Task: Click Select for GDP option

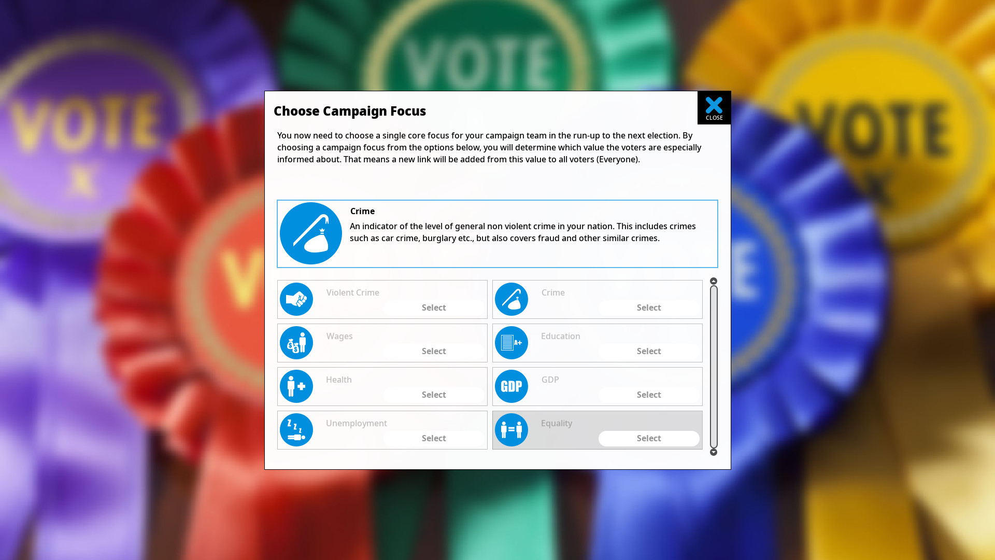Action: click(648, 394)
